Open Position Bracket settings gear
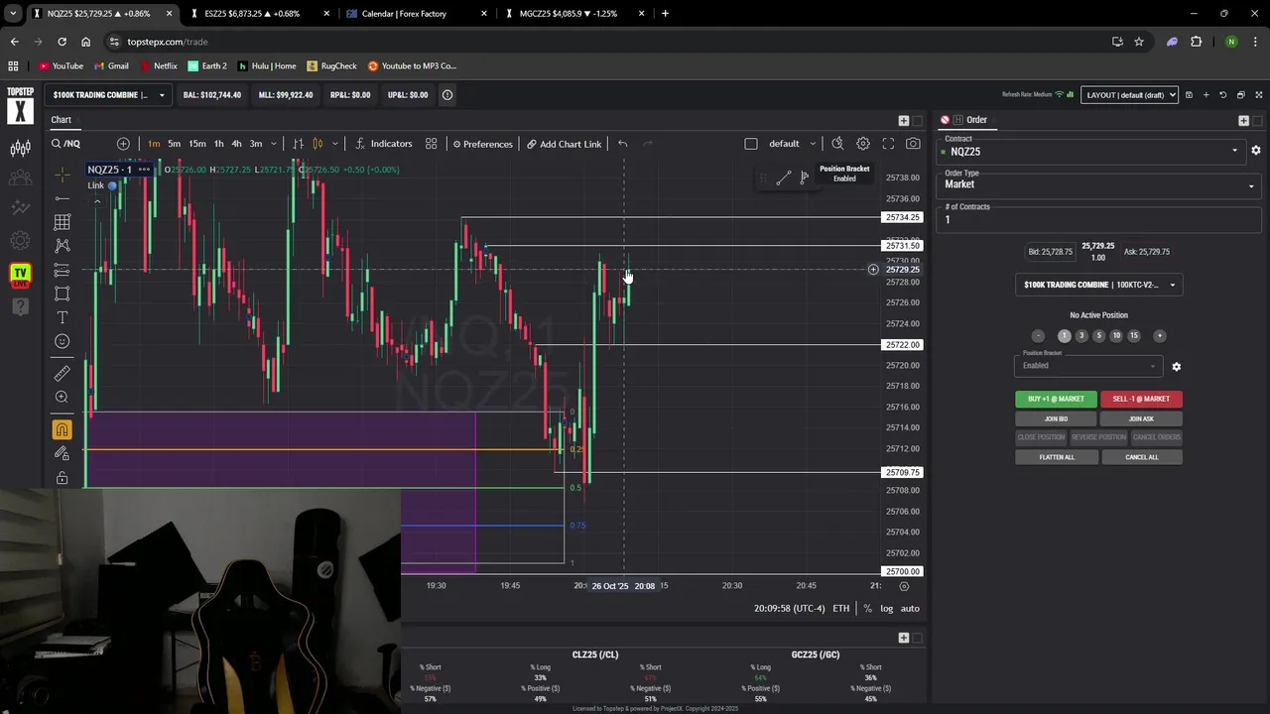 pos(1177,367)
